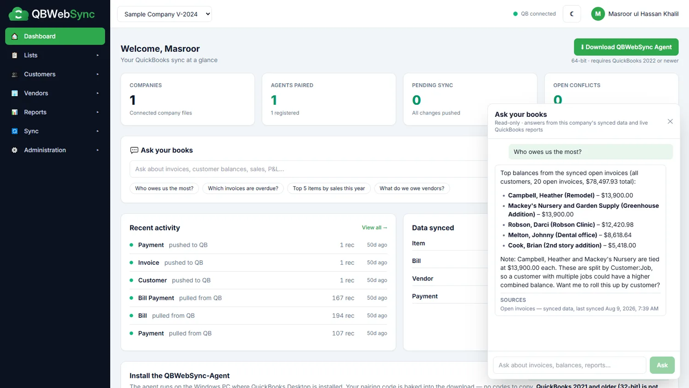Screen dimensions: 689x388
Task: Click the Sync arrows icon in sidebar
Action: [x=15, y=131]
